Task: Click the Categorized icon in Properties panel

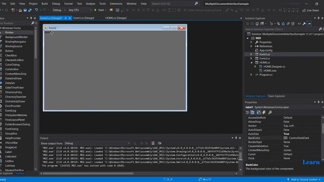Action: (248, 112)
